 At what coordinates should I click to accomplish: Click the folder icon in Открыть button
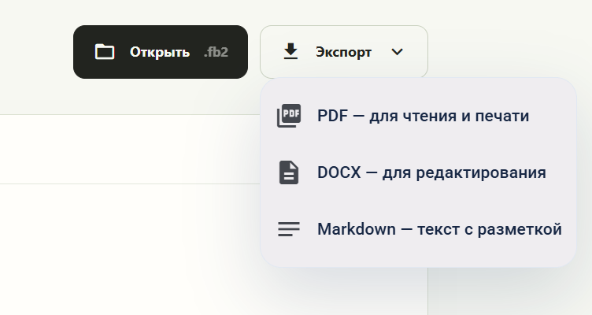[105, 52]
